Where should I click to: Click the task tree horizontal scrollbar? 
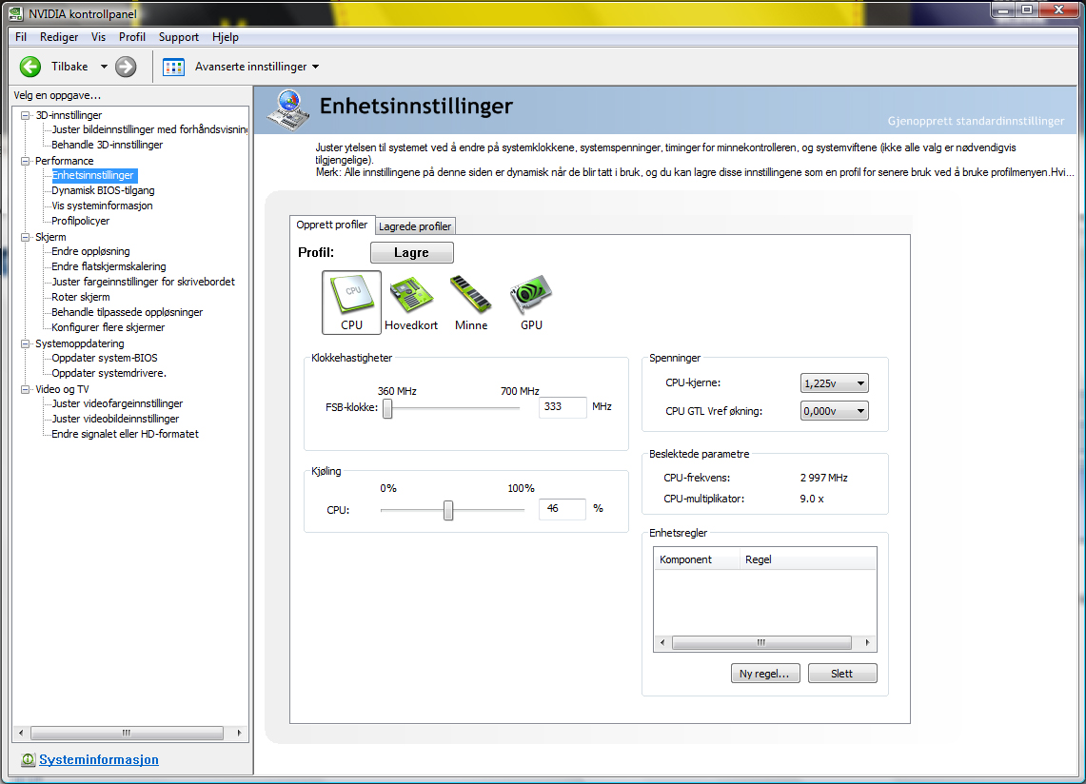[x=129, y=733]
